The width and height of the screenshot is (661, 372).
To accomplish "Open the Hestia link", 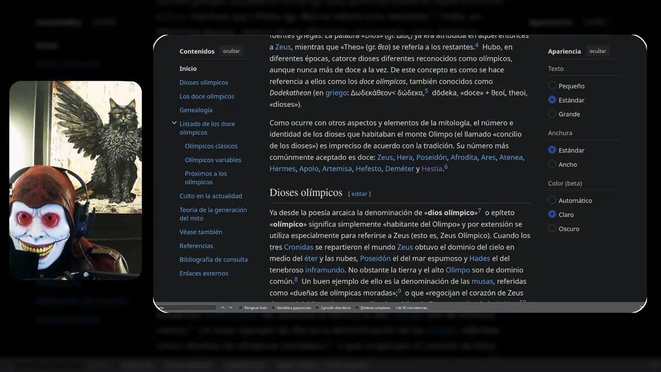I will tap(432, 168).
